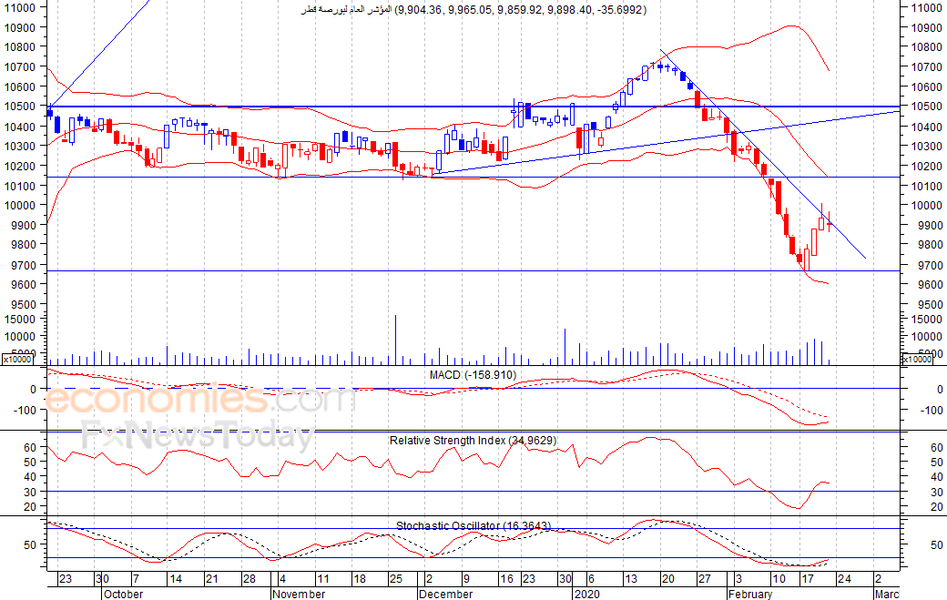Select the Stochastic Oscillator (16.3643) label
947x600 pixels.
[x=473, y=525]
